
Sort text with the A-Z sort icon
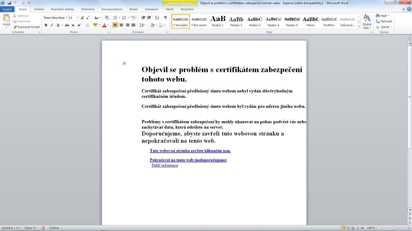[157, 18]
